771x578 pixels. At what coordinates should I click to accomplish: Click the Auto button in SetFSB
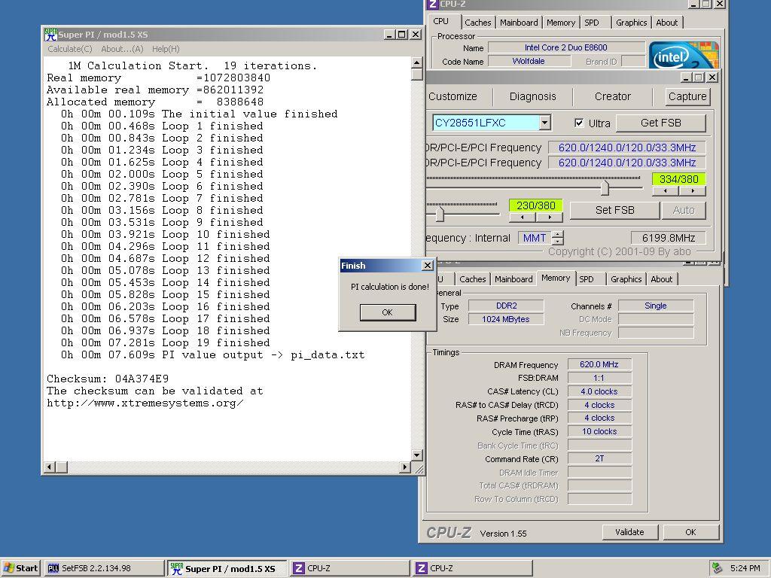(x=684, y=211)
